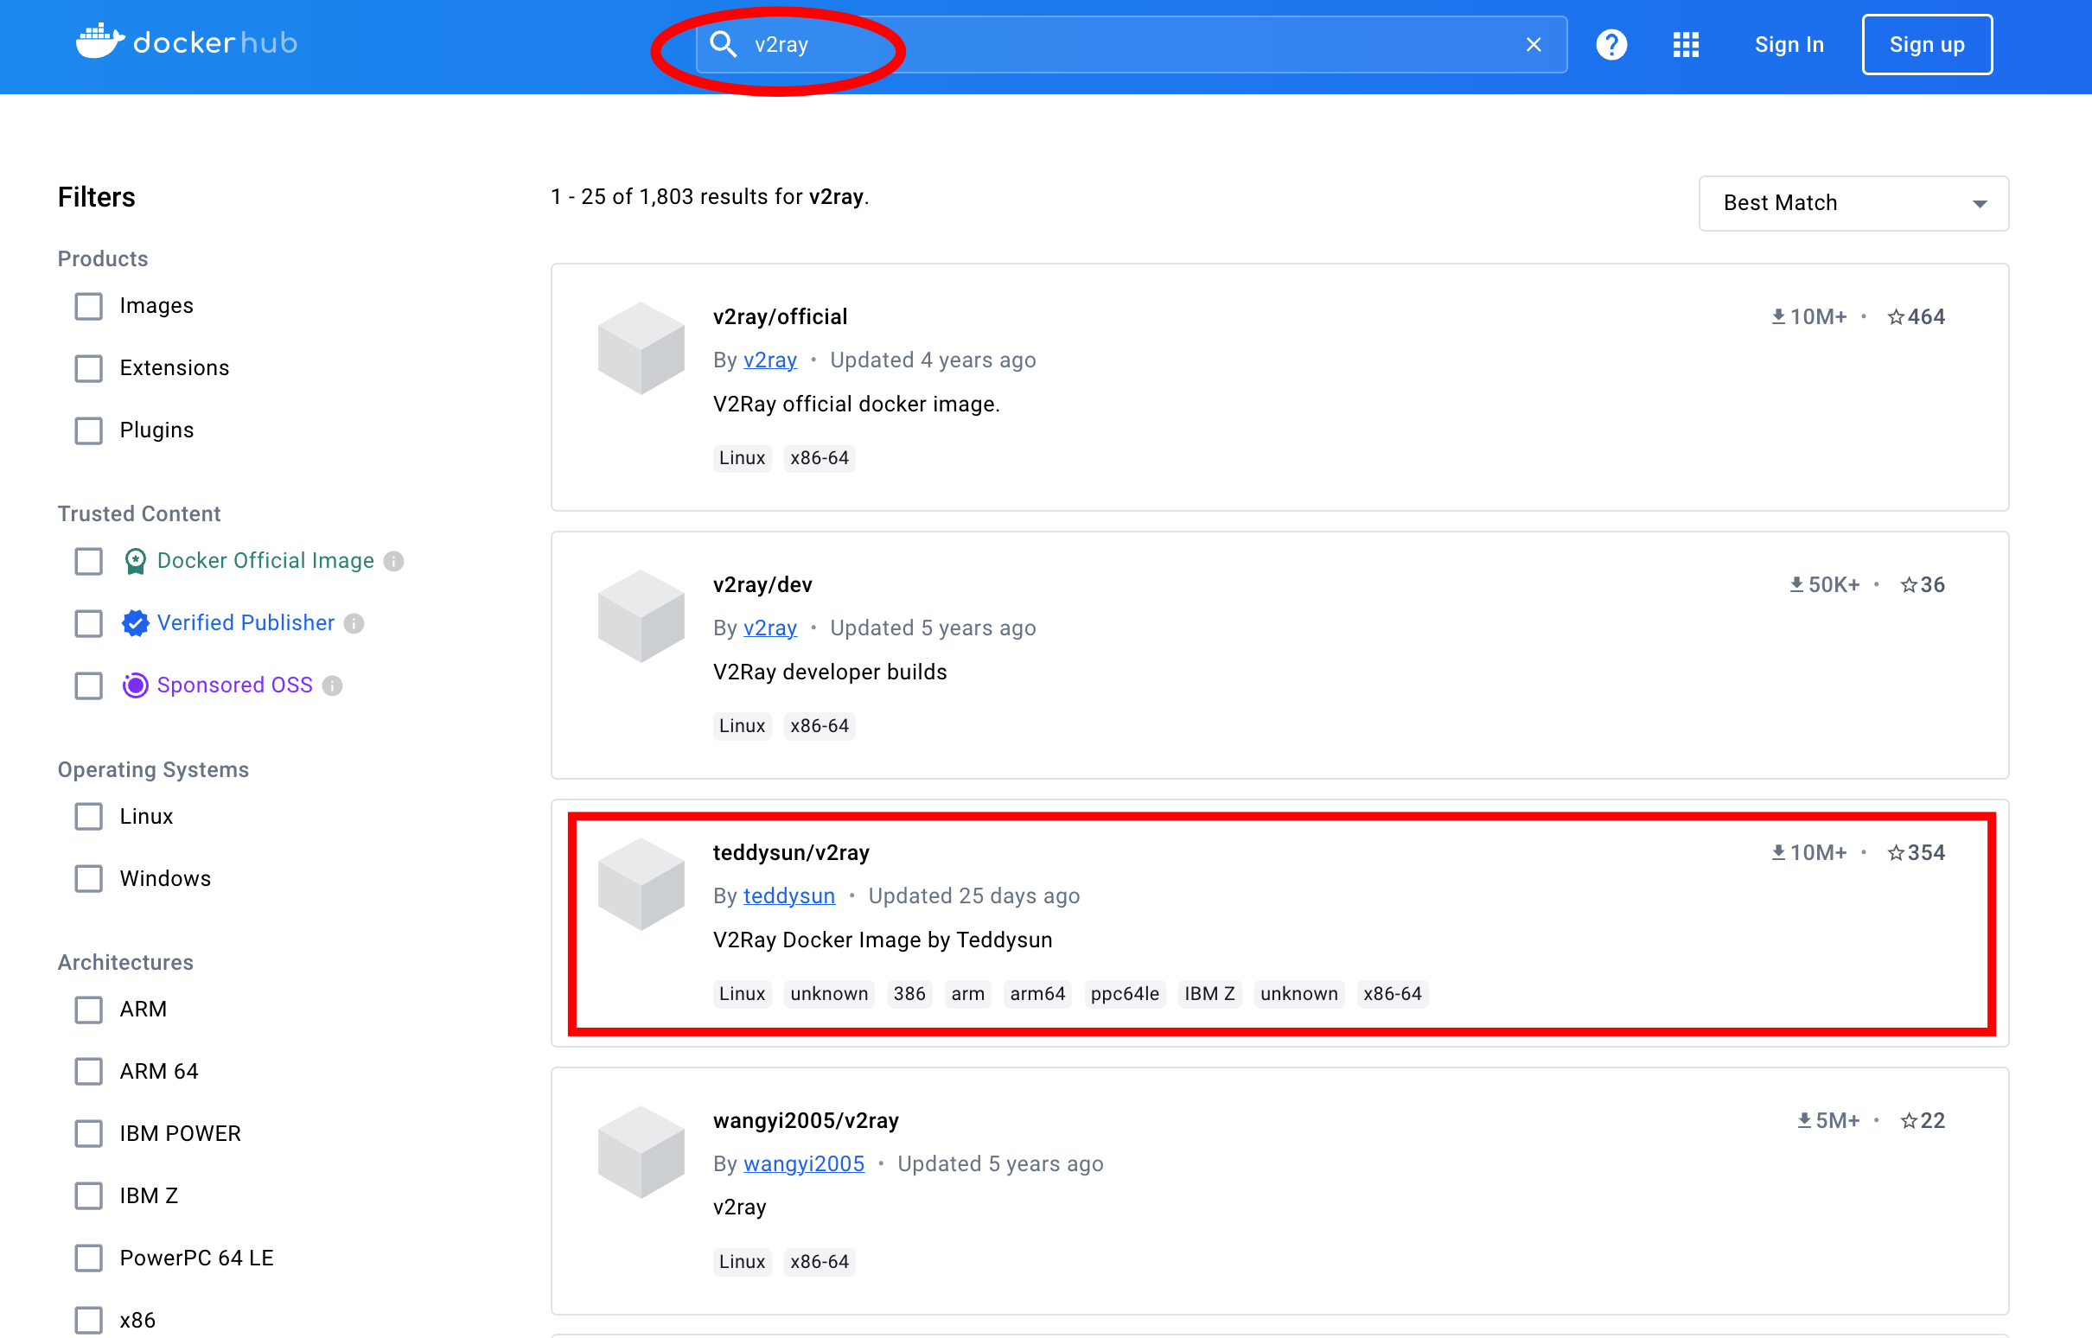Viewport: 2092px width, 1338px height.
Task: Click x86-64 tag on v2ray/dev card
Action: click(x=820, y=726)
